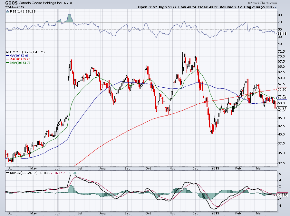The width and height of the screenshot is (290, 216).
Task: Click the Nov label under the MACD panel
Action: click(172, 213)
